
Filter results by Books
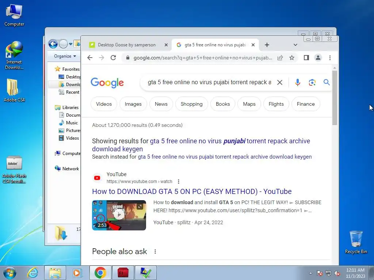point(223,104)
